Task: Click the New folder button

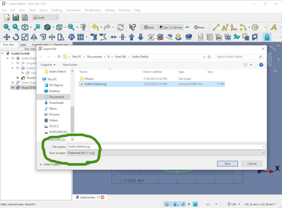Action: tap(70, 65)
